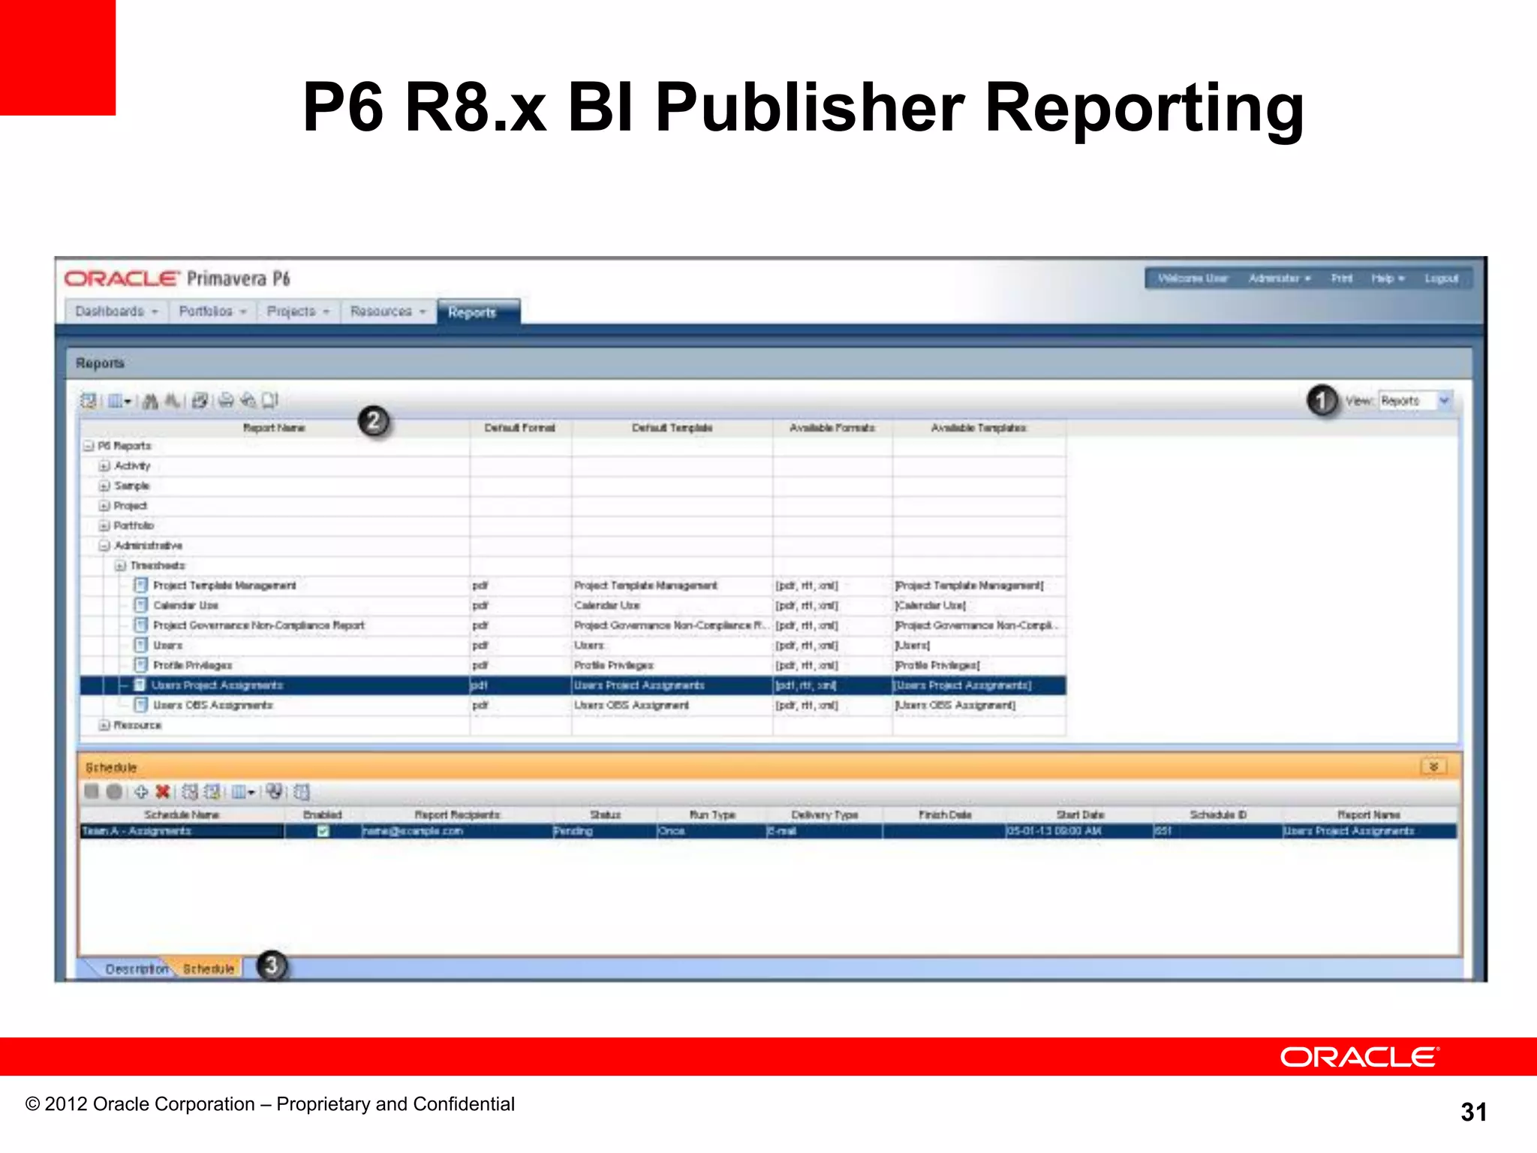The height and width of the screenshot is (1153, 1537).
Task: Click the binoculars Find icon in Reports toolbar
Action: tap(150, 401)
